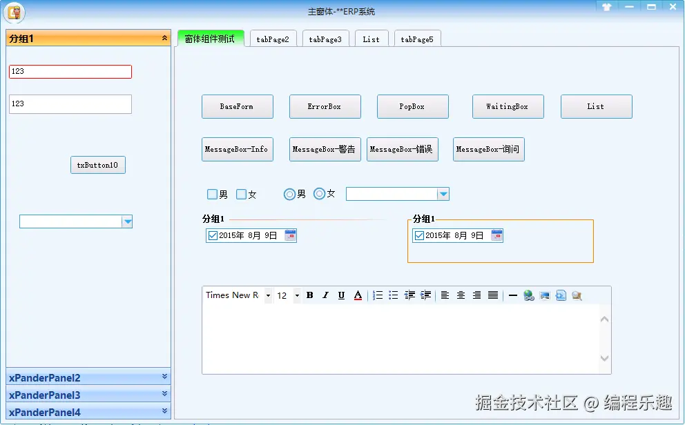
Task: Insert hyperlink using globe link icon
Action: [x=529, y=295]
